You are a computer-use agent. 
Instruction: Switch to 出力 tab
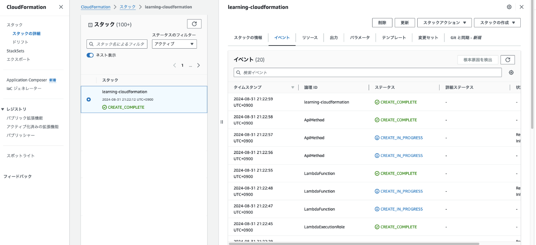tap(334, 38)
